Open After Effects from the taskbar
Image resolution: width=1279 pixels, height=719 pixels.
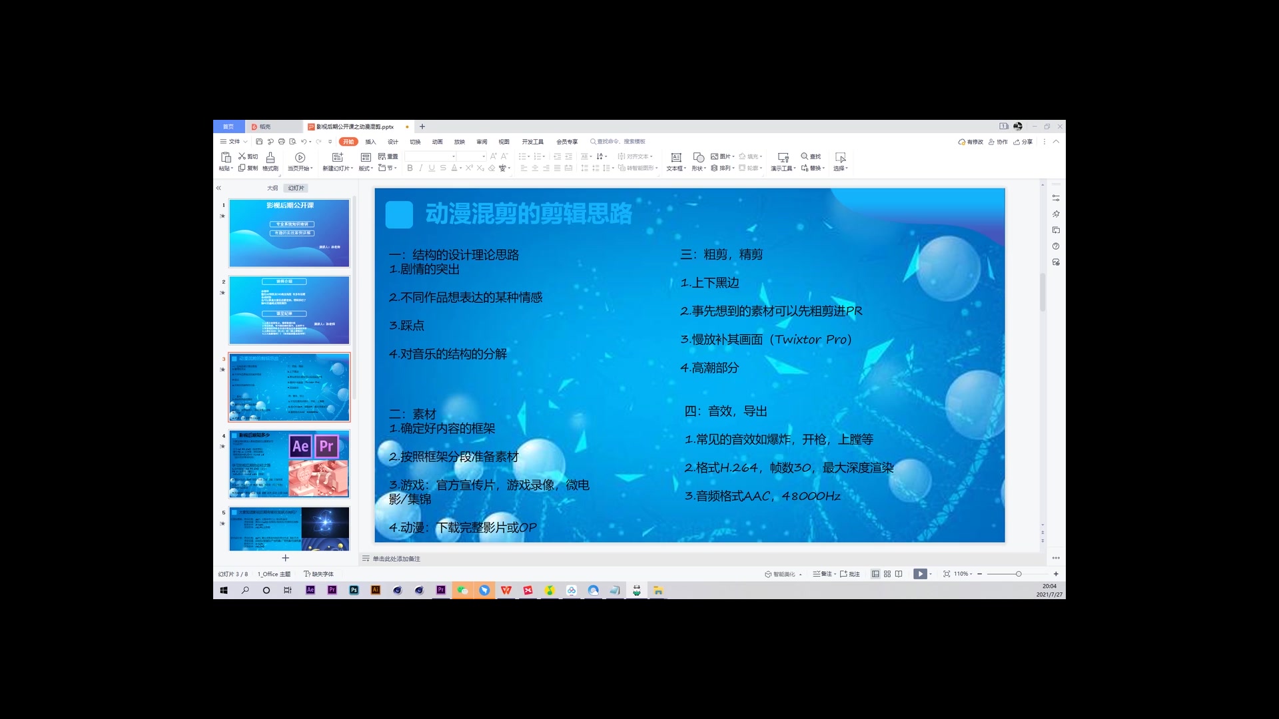tap(310, 590)
